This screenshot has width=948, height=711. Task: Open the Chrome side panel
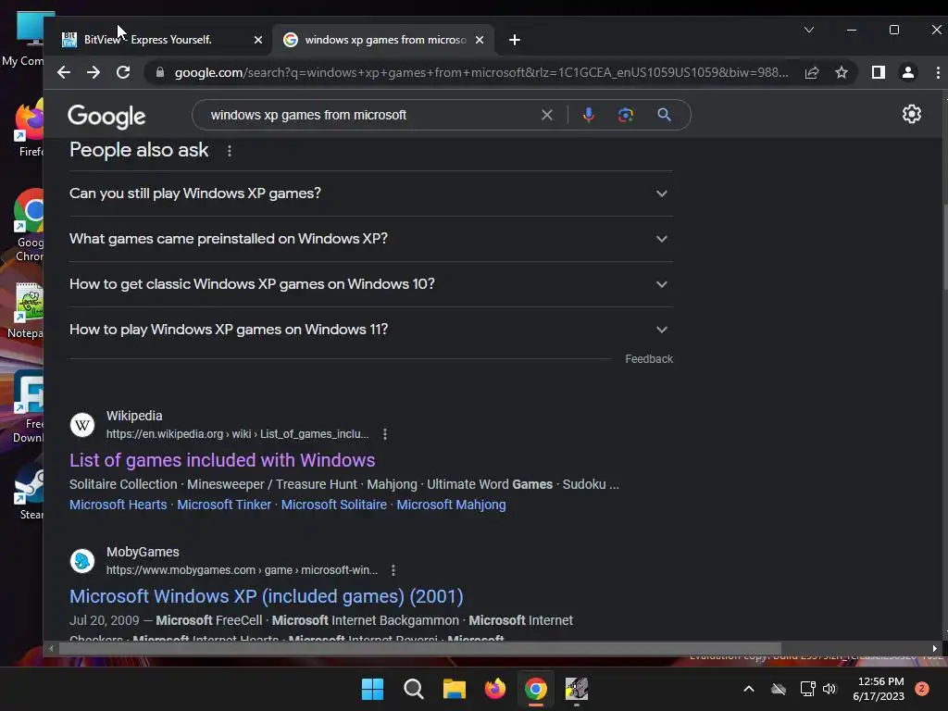(x=879, y=72)
